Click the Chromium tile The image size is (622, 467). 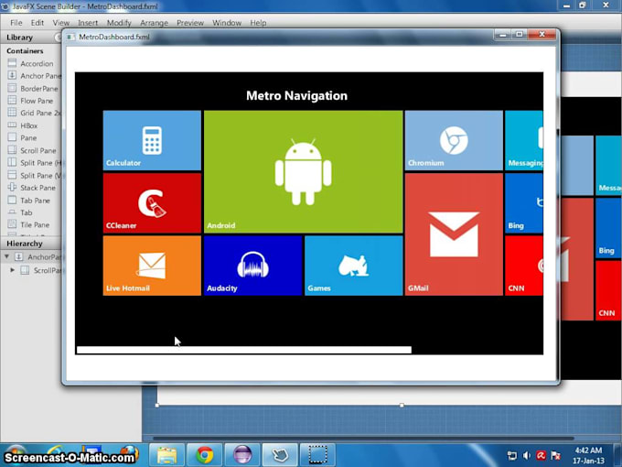pos(454,140)
